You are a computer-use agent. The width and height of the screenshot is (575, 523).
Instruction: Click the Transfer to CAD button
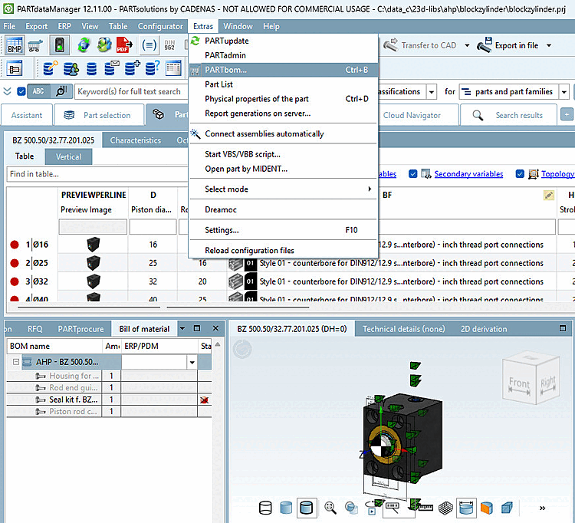(x=420, y=45)
